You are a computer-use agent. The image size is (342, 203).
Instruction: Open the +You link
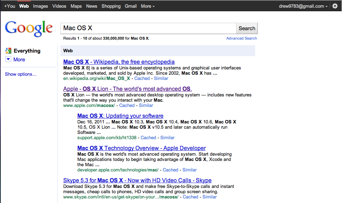[x=9, y=6]
